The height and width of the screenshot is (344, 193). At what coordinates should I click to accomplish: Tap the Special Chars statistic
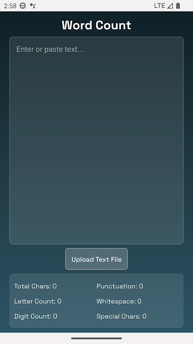[x=121, y=316]
